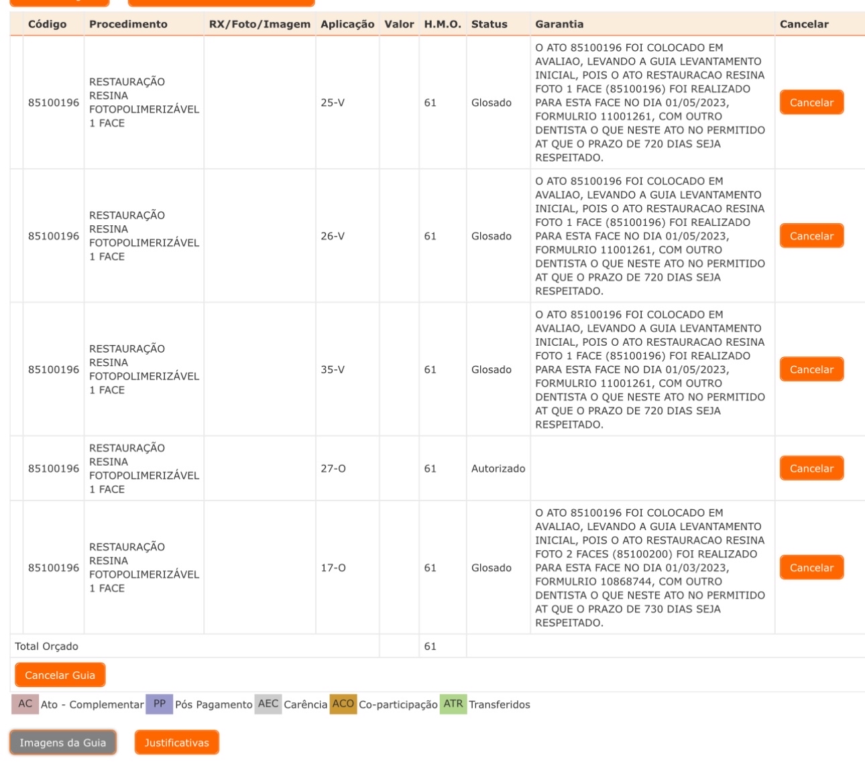Click the Cancelar Guia button

(x=60, y=675)
